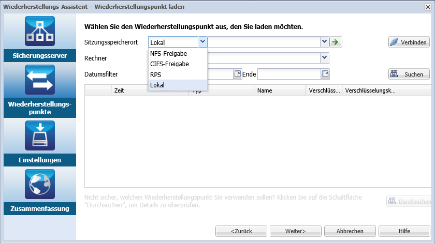
Task: Click the Verbinden button
Action: 409,42
